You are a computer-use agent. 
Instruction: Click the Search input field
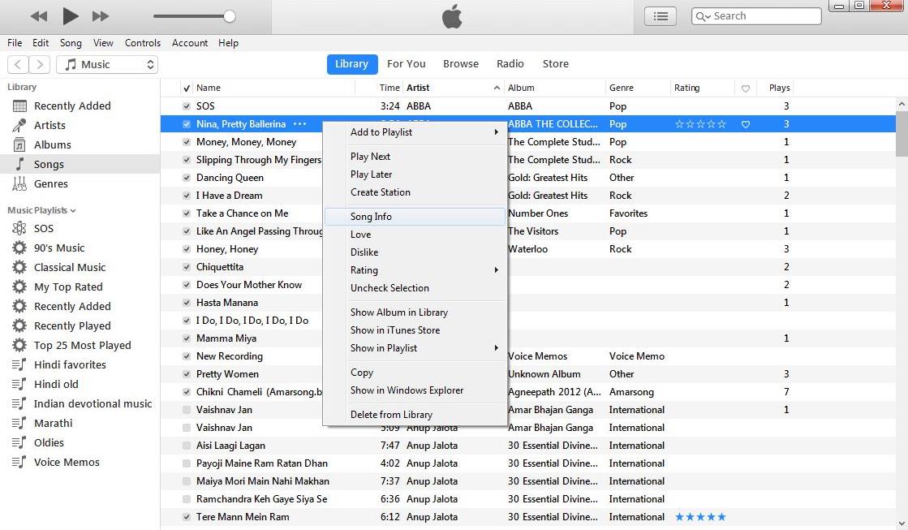coord(756,16)
